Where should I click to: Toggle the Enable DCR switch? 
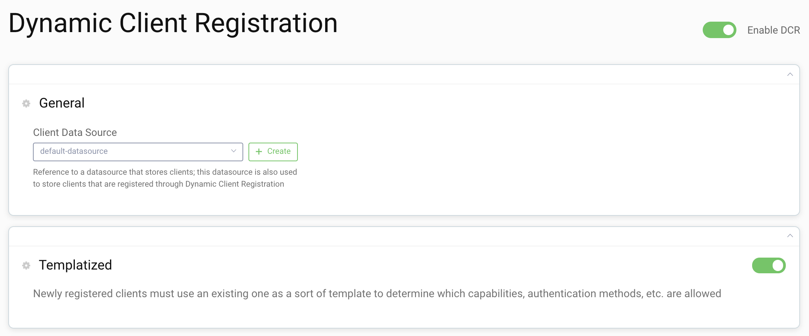(x=719, y=30)
